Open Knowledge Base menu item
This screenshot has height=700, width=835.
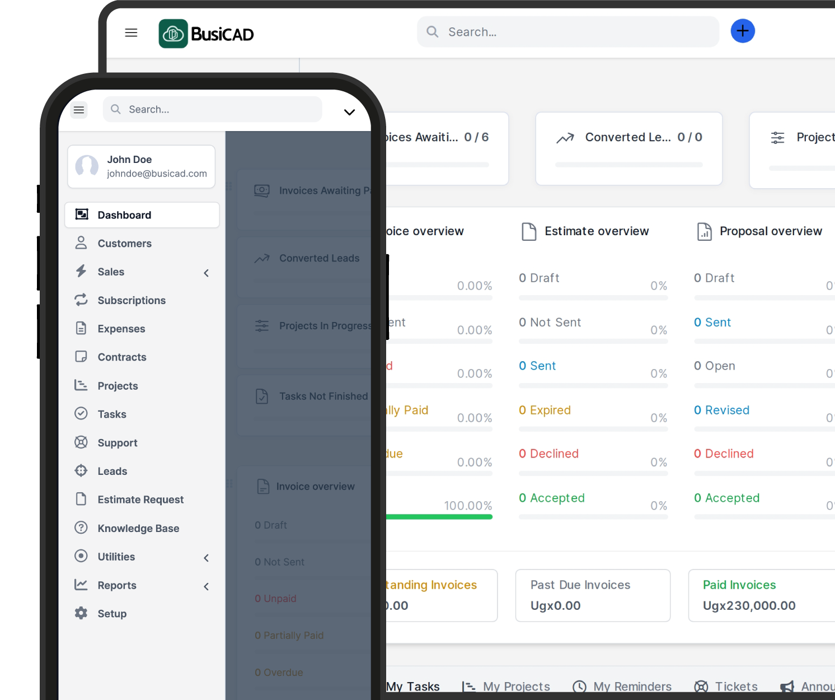point(142,528)
